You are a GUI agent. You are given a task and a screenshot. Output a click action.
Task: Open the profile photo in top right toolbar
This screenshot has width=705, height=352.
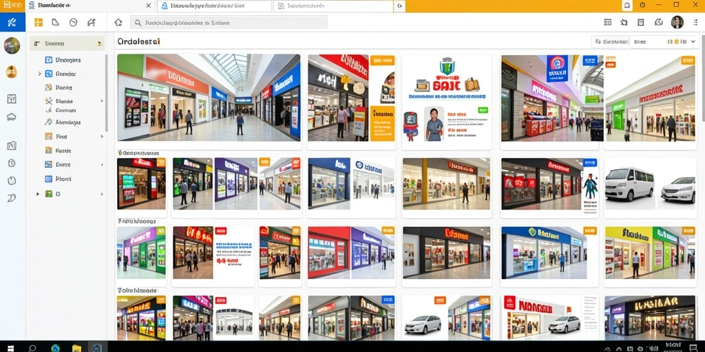(677, 22)
